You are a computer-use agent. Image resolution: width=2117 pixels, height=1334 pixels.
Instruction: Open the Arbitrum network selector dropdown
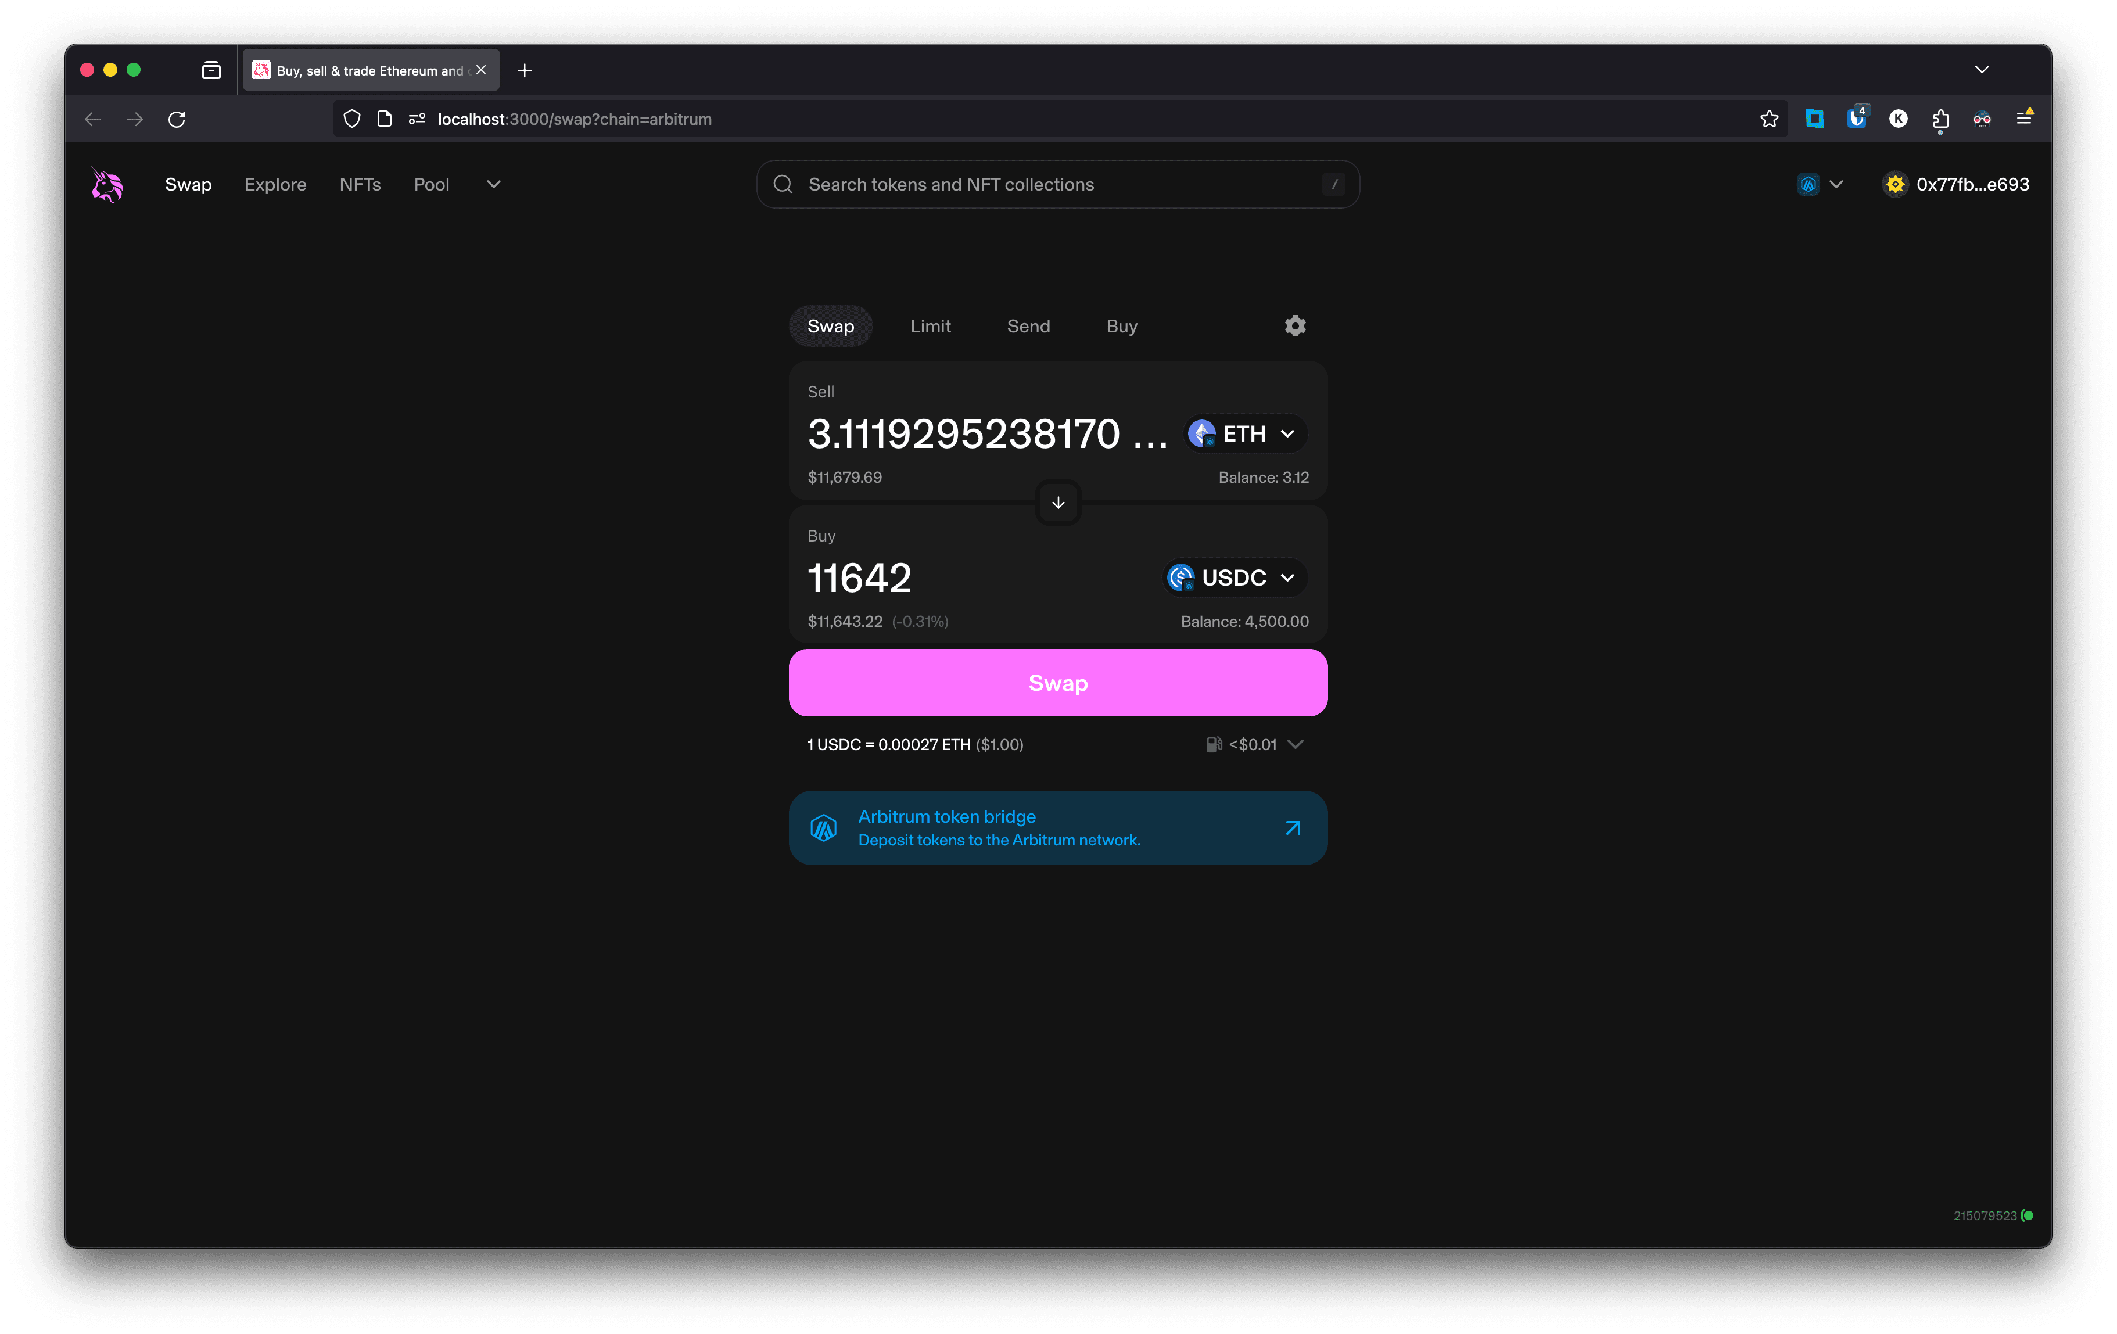pyautogui.click(x=1820, y=185)
